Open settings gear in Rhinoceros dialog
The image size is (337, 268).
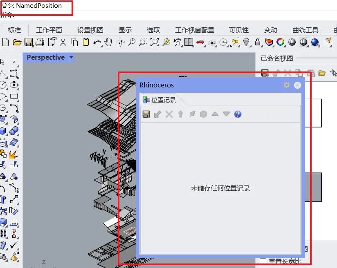tap(287, 85)
